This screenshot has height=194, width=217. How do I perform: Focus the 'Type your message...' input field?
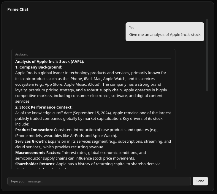point(99,181)
